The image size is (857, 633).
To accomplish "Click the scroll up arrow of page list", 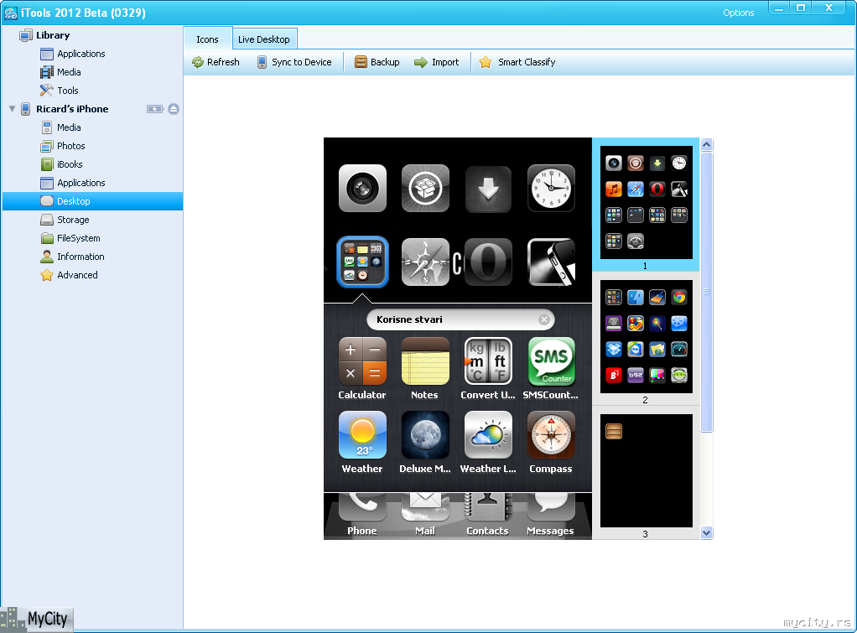I will (707, 145).
